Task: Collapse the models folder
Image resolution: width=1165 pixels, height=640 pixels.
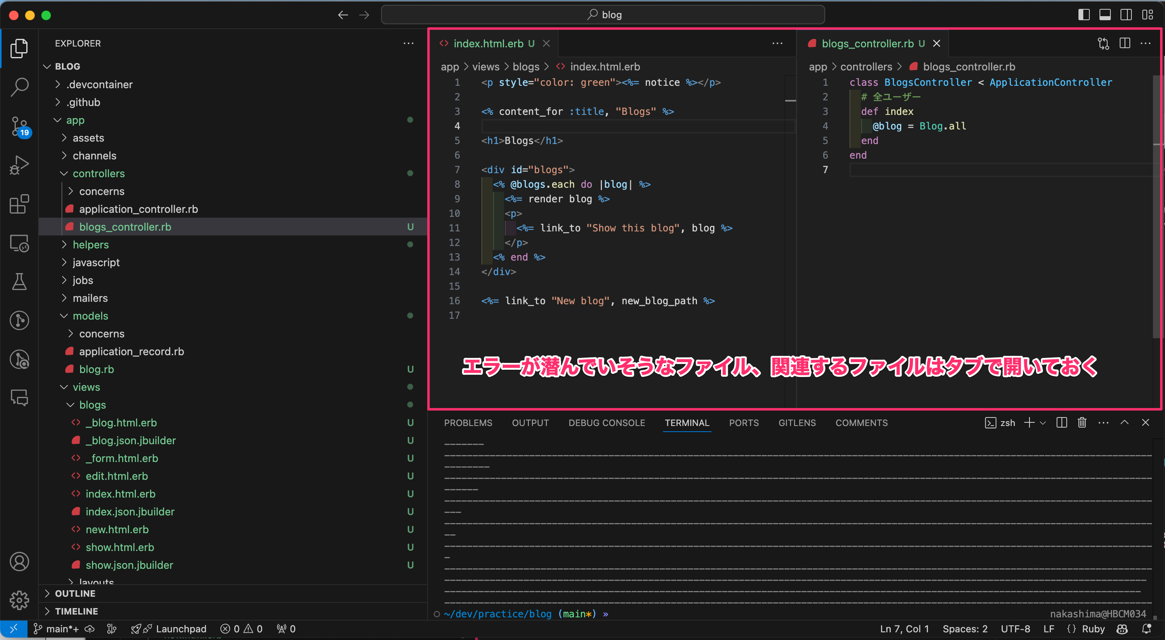Action: pyautogui.click(x=90, y=316)
